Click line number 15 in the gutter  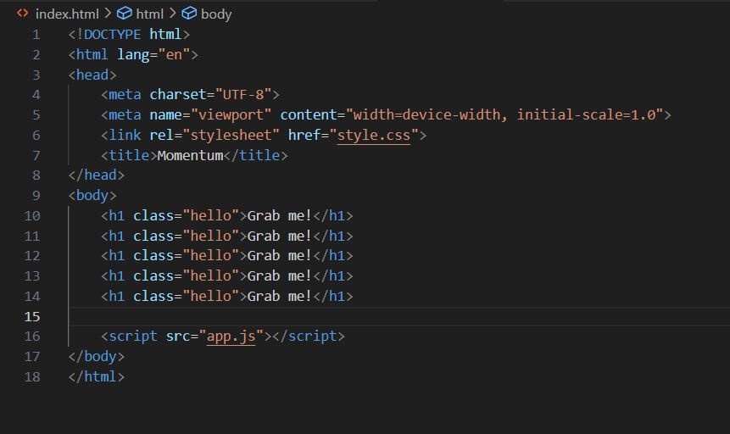point(32,317)
